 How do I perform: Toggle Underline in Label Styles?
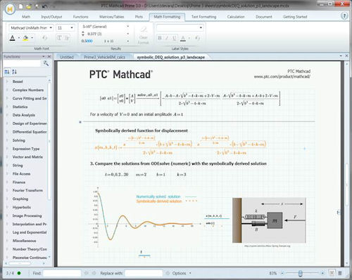click(x=175, y=38)
